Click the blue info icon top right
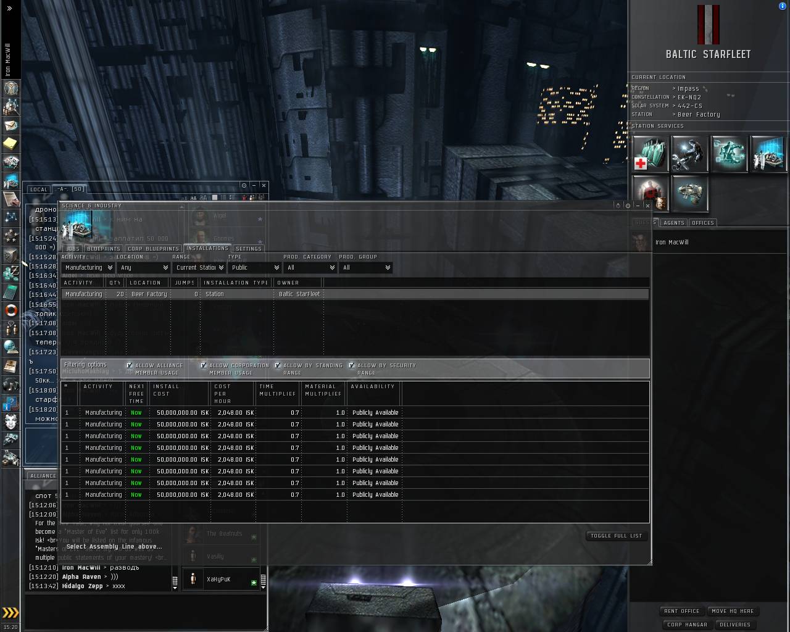This screenshot has width=790, height=632. [x=783, y=6]
